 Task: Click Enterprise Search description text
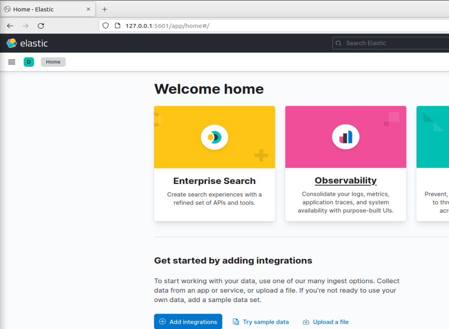[214, 199]
